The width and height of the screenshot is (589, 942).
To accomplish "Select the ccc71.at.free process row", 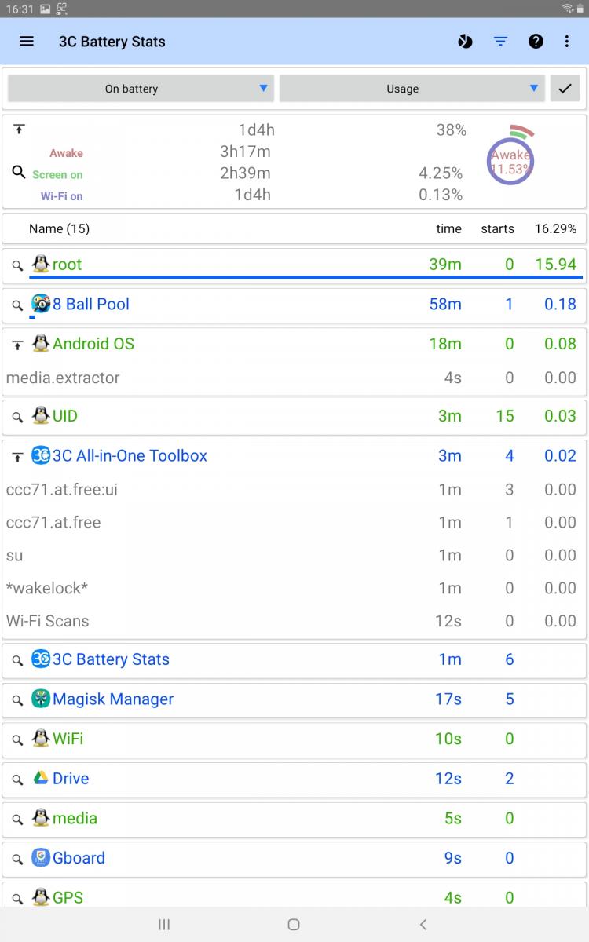I will tap(294, 522).
